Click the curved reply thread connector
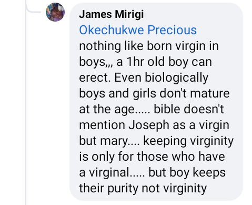The width and height of the screenshot is (252, 205). click(x=33, y=8)
